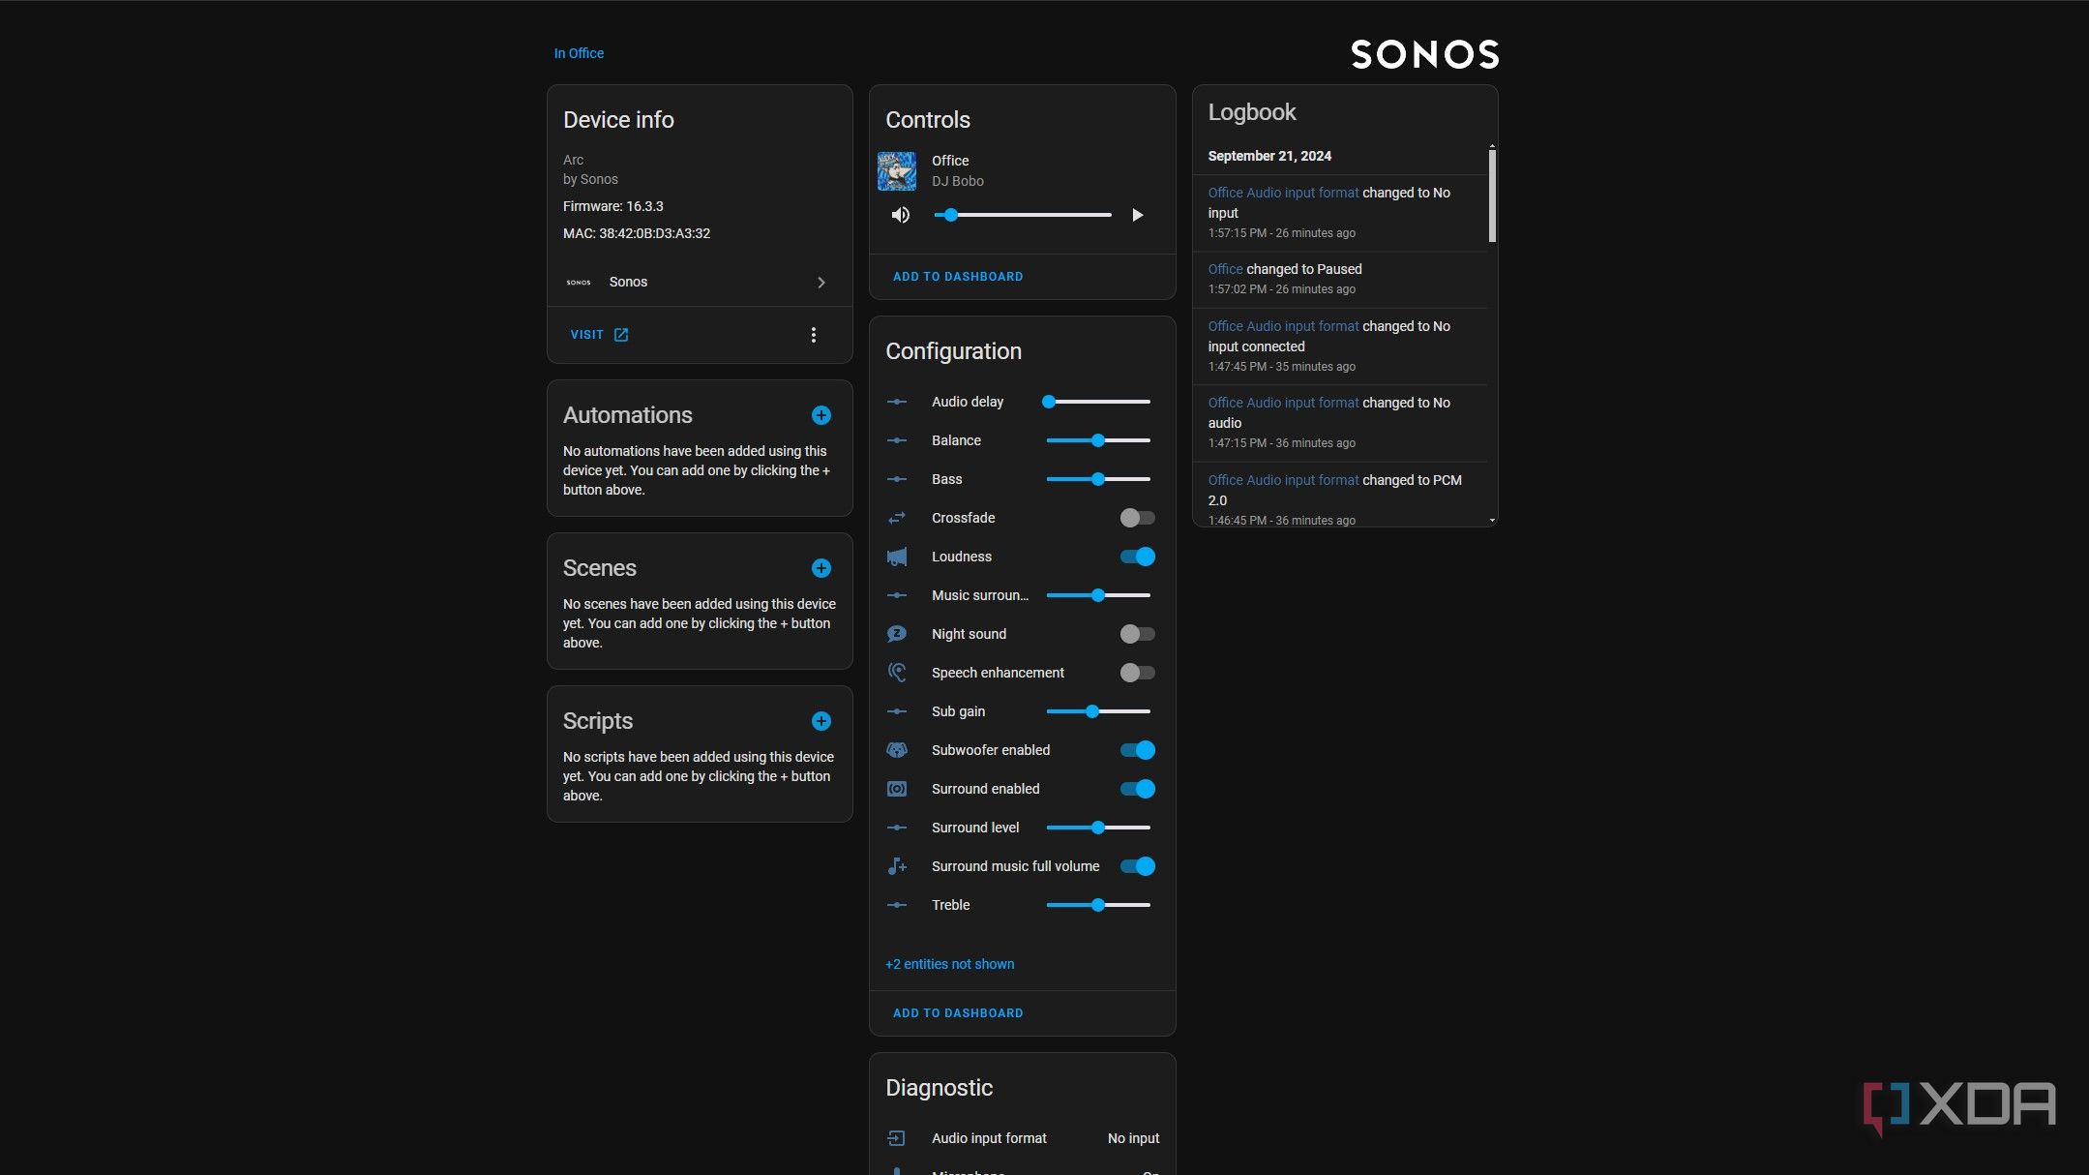The image size is (2089, 1175).
Task: Click the SONOS brand logo at top
Action: (x=1424, y=54)
